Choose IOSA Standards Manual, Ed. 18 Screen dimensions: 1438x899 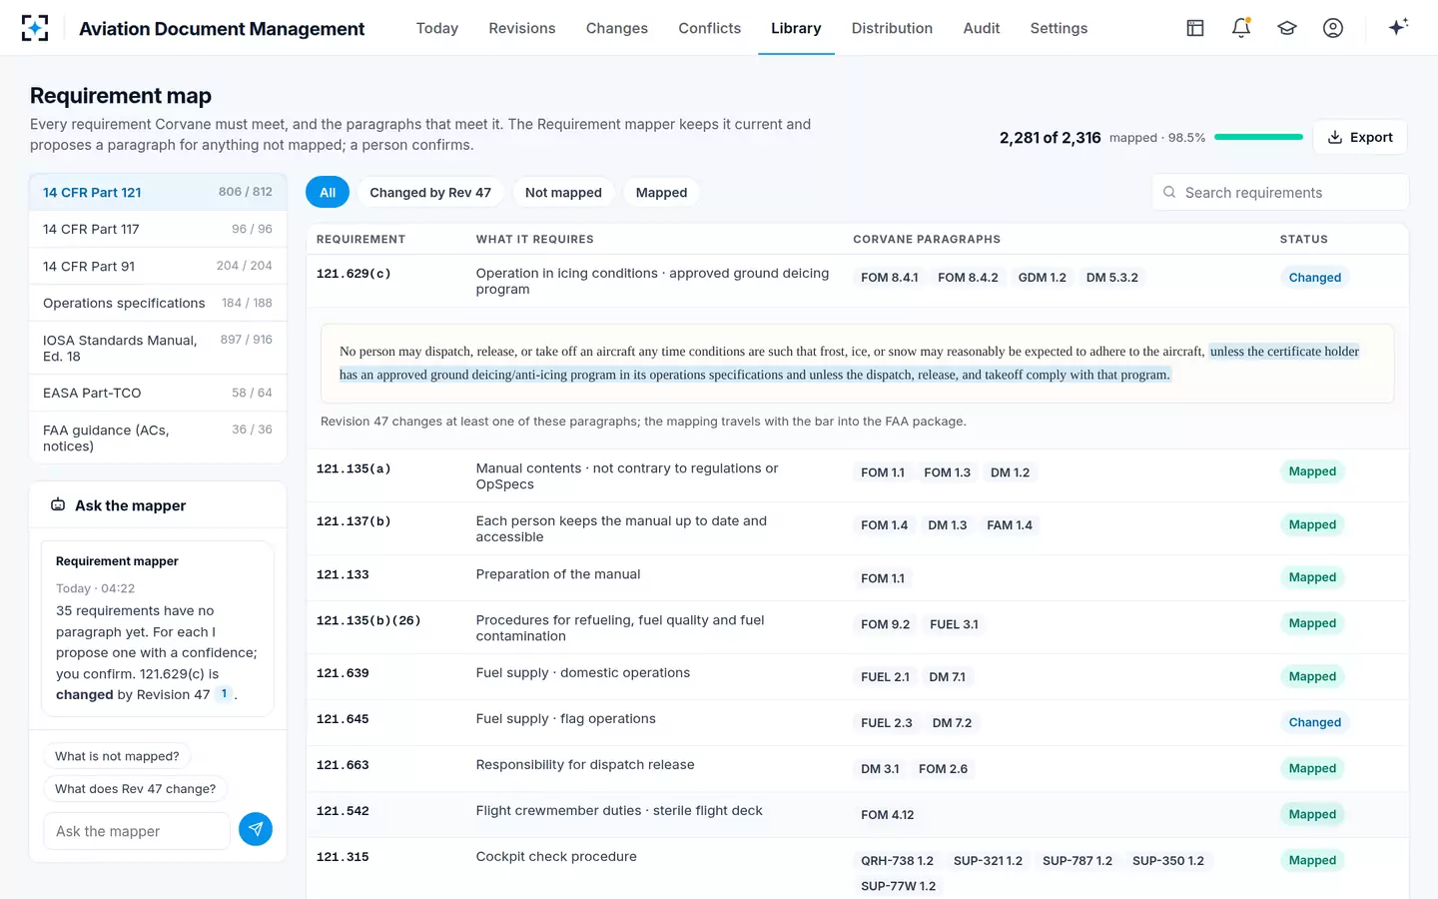pyautogui.click(x=158, y=348)
